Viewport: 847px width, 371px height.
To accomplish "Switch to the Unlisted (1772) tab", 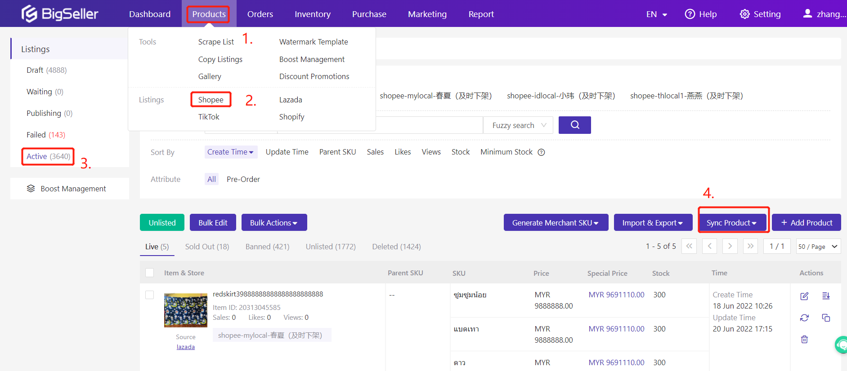I will (x=331, y=247).
